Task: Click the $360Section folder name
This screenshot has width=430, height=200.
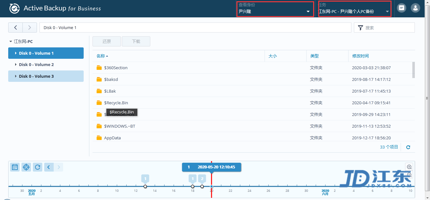Action: tap(116, 68)
